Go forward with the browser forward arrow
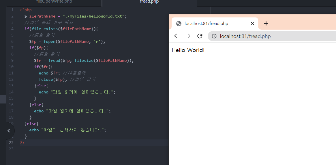This screenshot has width=336, height=165. click(188, 36)
